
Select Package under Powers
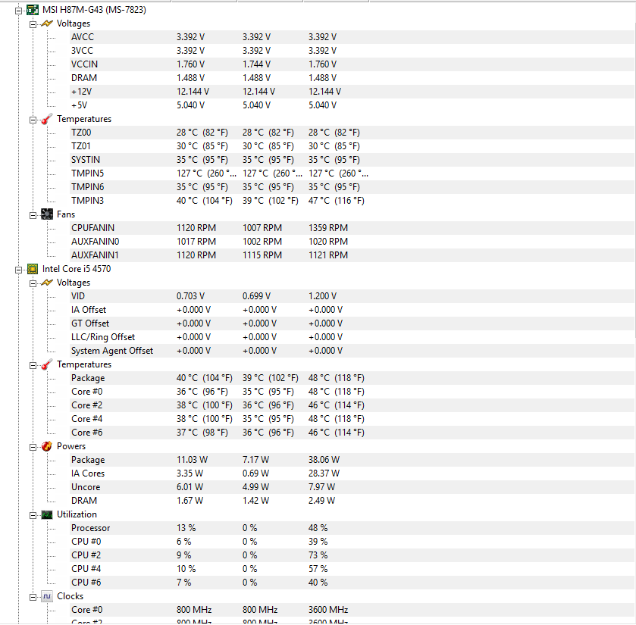(x=352, y=460)
